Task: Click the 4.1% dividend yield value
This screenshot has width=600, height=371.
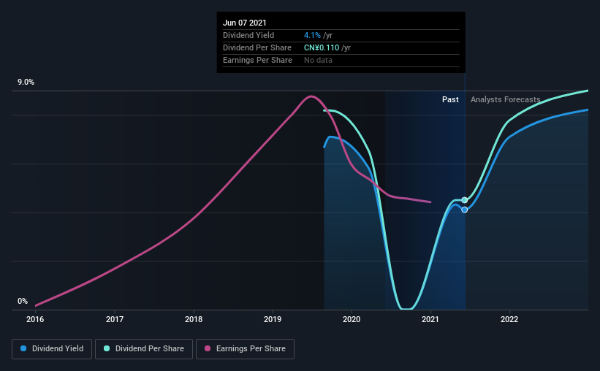Action: pyautogui.click(x=312, y=35)
